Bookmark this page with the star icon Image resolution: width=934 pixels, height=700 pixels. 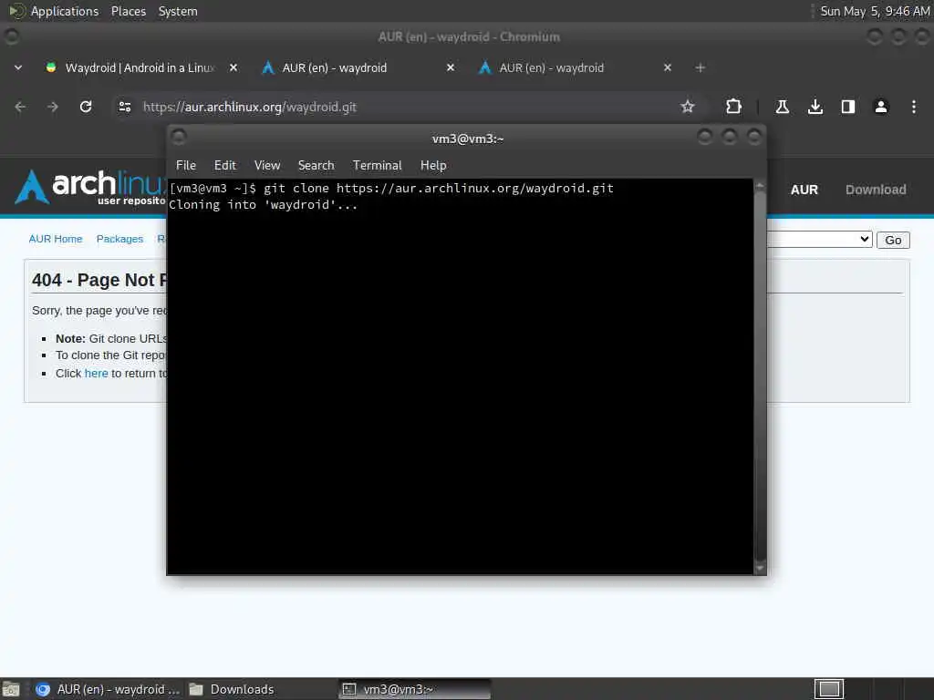click(x=688, y=107)
